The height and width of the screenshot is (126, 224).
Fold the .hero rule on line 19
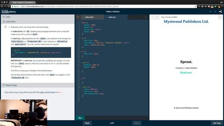pyautogui.click(x=81, y=63)
